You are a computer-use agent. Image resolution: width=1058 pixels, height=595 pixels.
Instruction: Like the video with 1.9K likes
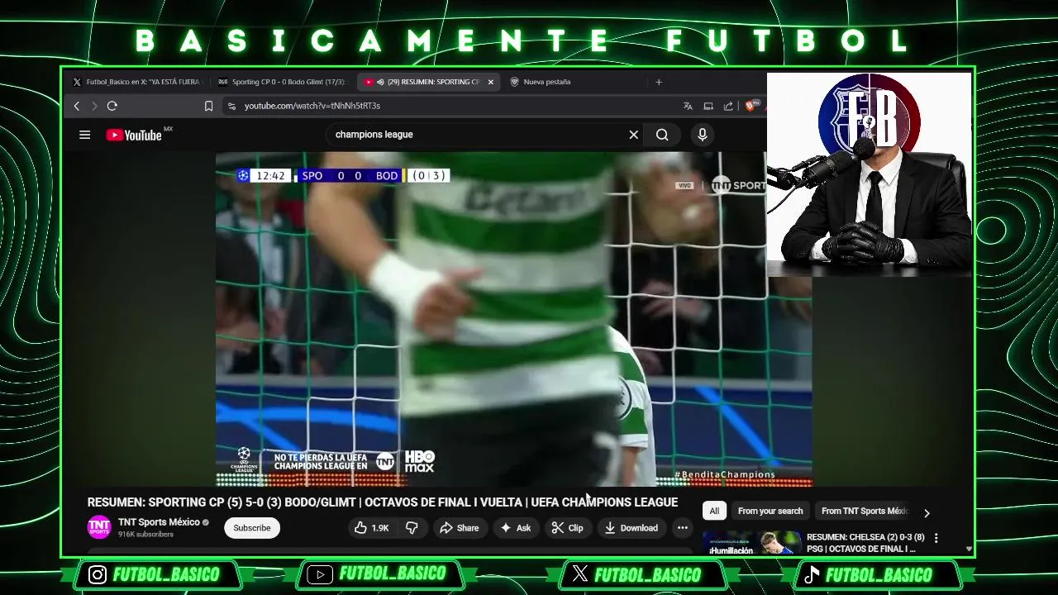point(372,528)
